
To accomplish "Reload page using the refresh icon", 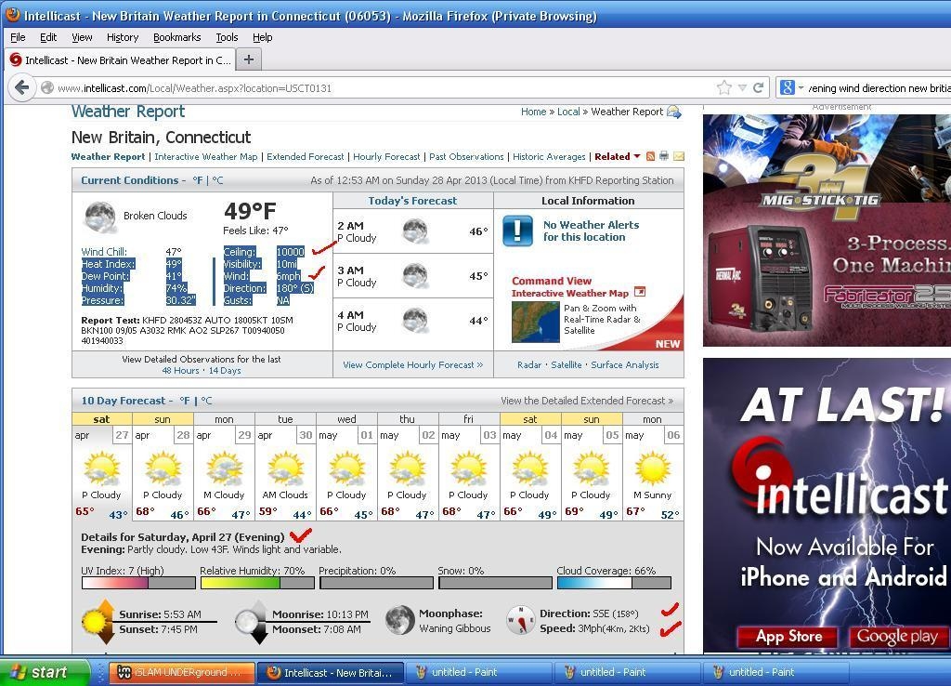I will coord(758,88).
